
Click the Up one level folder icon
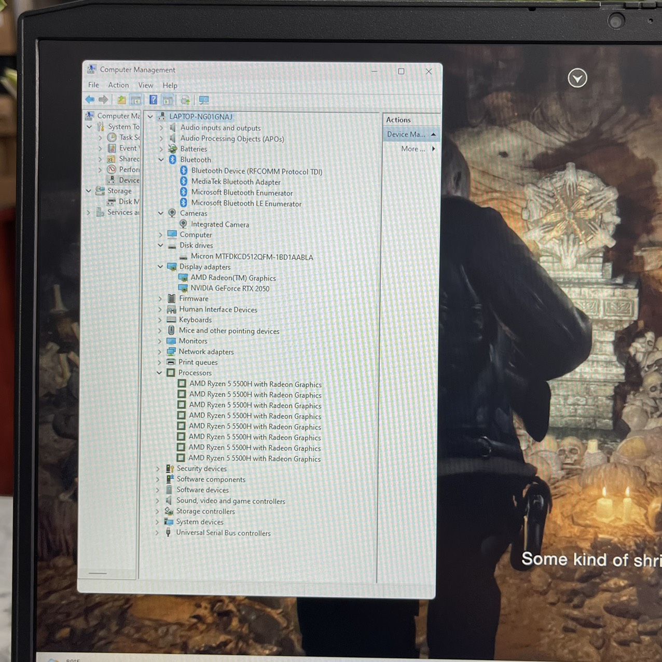point(121,100)
